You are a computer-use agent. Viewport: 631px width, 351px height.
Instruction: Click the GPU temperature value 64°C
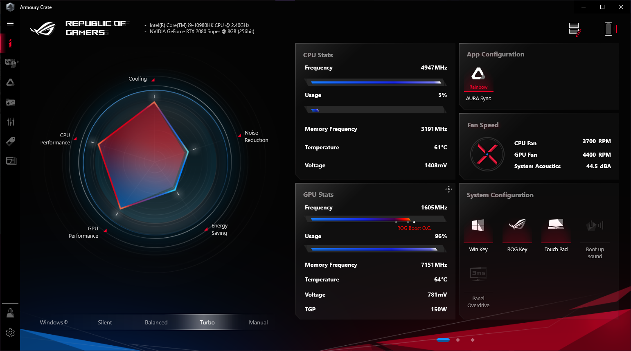tap(441, 279)
